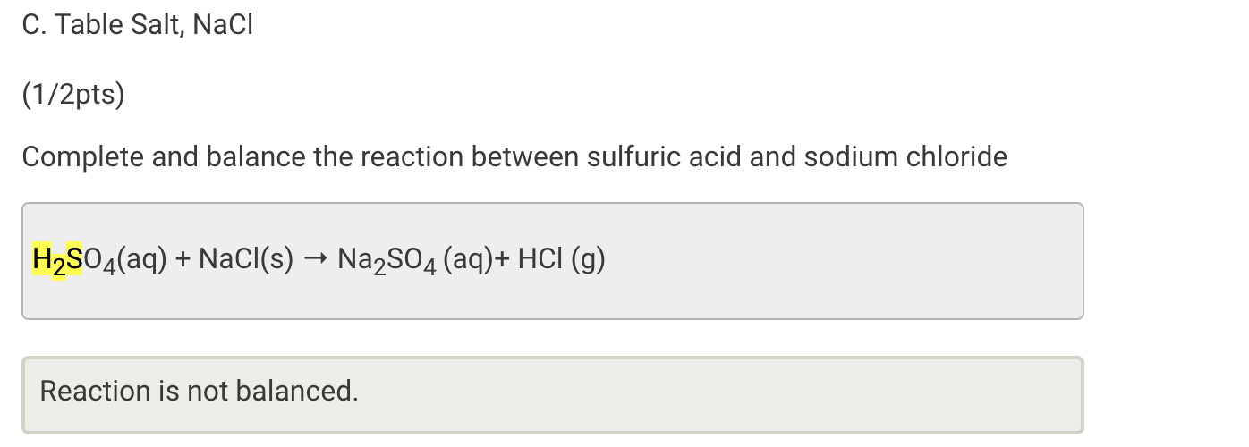Click the (g) state label after HCl
The image size is (1249, 447).
coord(590,260)
